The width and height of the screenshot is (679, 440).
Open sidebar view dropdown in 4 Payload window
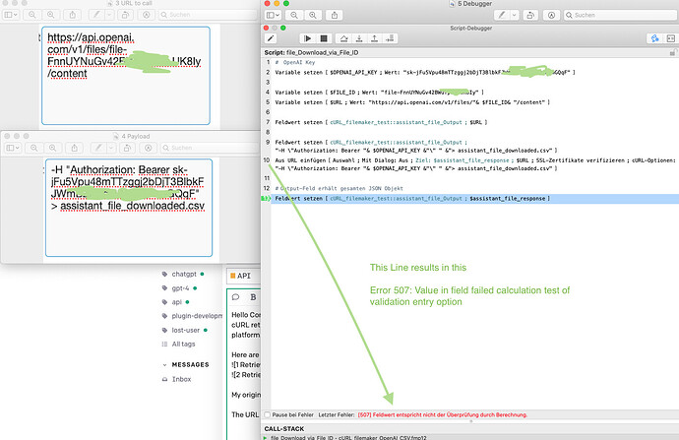[13, 148]
